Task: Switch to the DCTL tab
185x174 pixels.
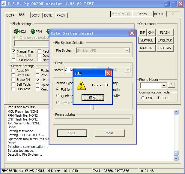Action: click(48, 15)
